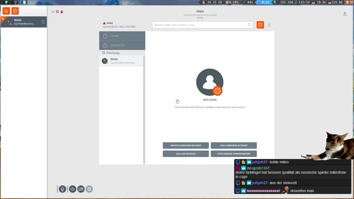Screen dimensions: 354x199
Task: Click Create a Linphone Account button
Action: coord(186,146)
